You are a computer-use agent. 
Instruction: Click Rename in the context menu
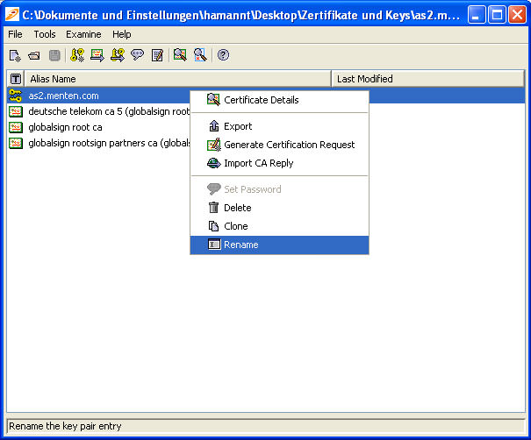(x=240, y=245)
